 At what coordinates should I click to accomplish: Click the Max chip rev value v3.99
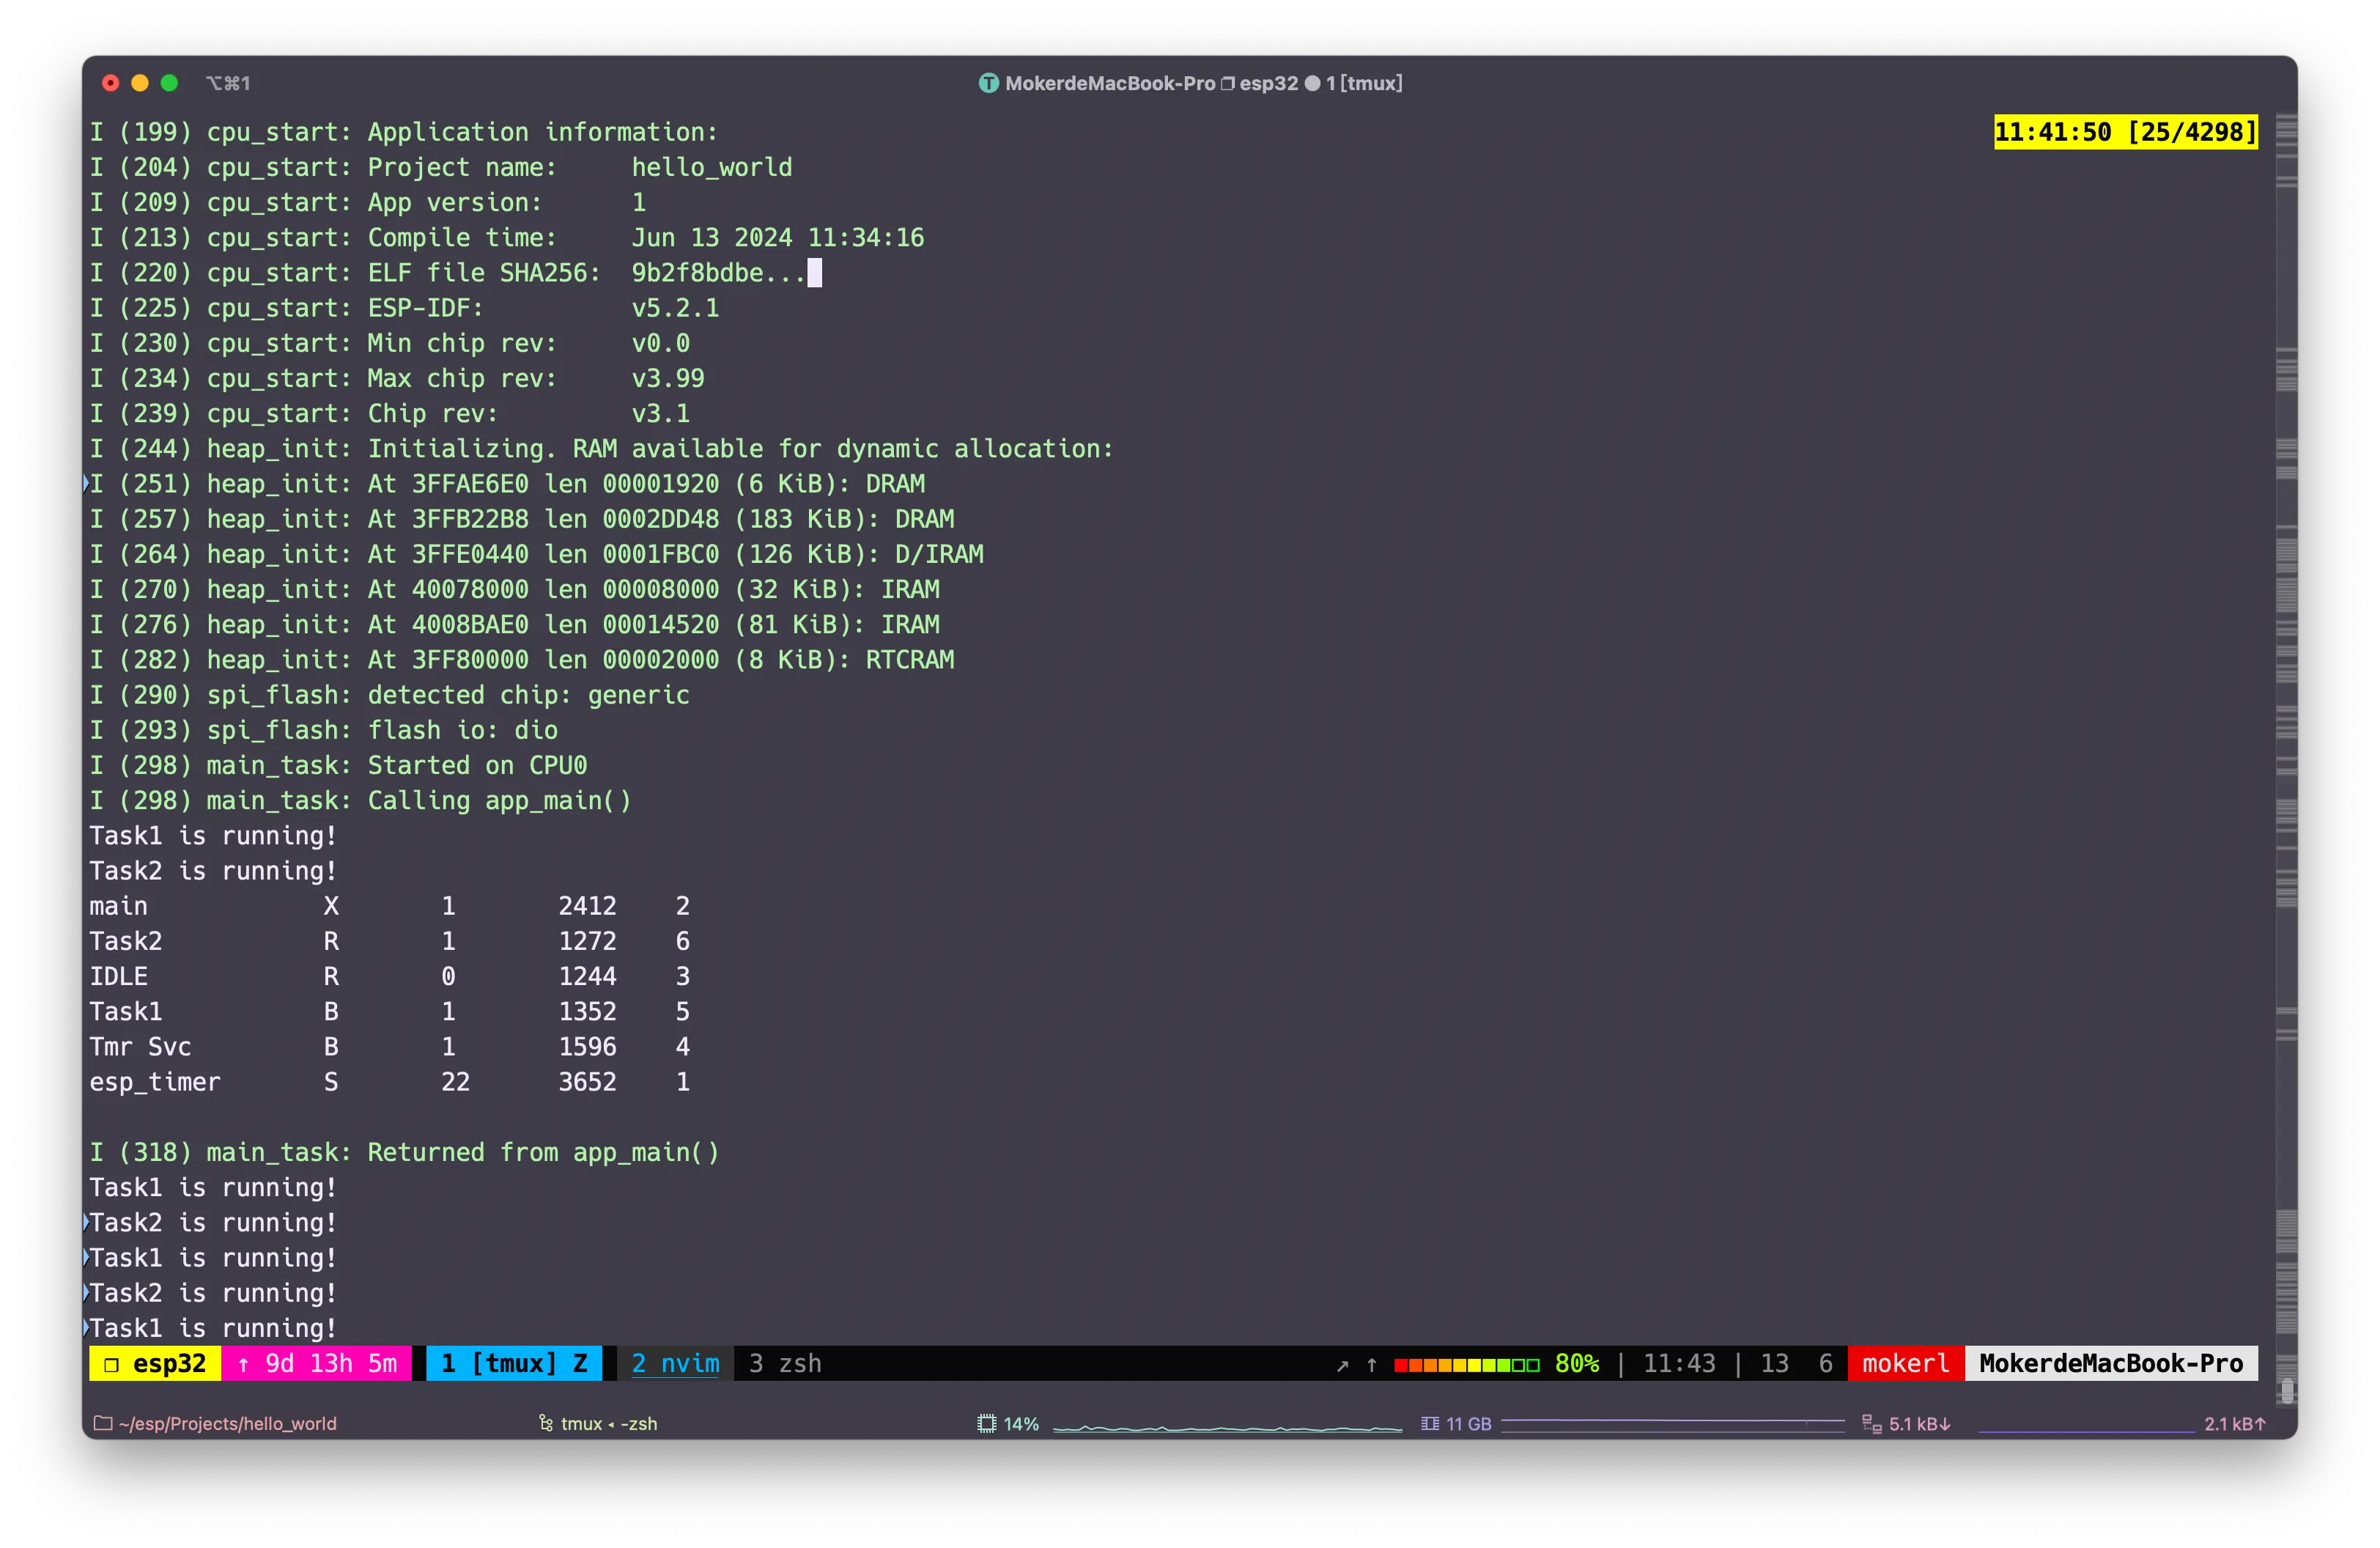[667, 378]
